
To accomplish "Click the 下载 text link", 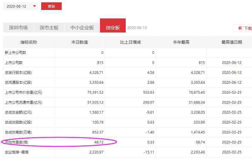I will (248, 28).
